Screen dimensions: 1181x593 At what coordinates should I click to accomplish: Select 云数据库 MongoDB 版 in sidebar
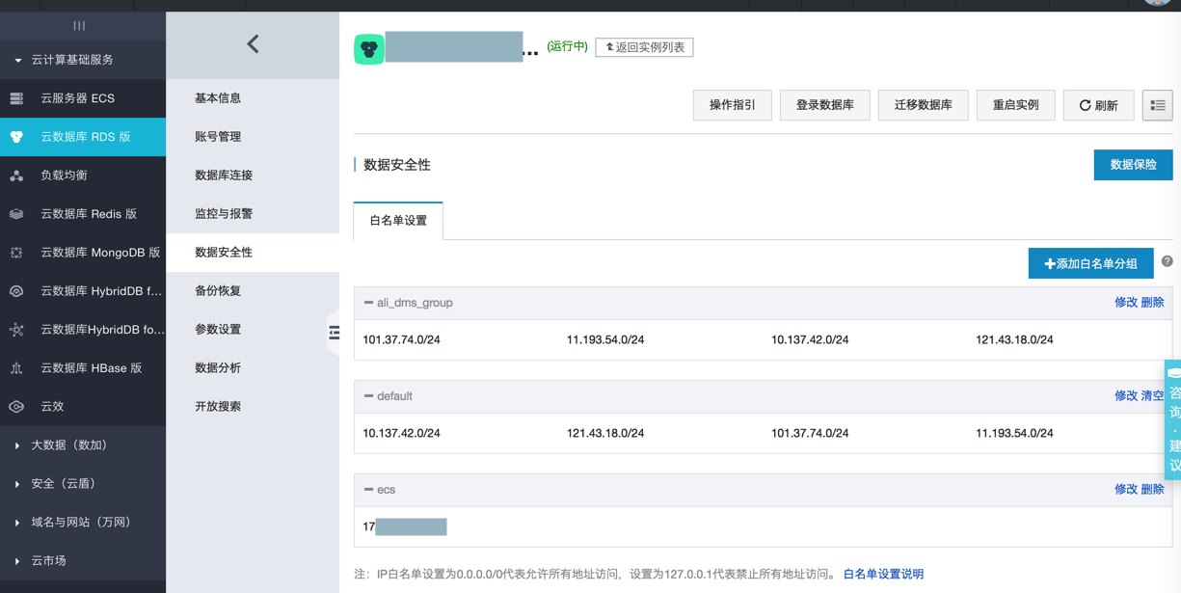point(100,253)
